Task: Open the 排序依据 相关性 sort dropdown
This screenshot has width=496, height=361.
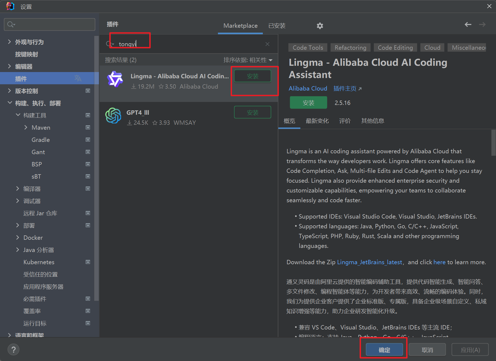Action: [x=248, y=60]
